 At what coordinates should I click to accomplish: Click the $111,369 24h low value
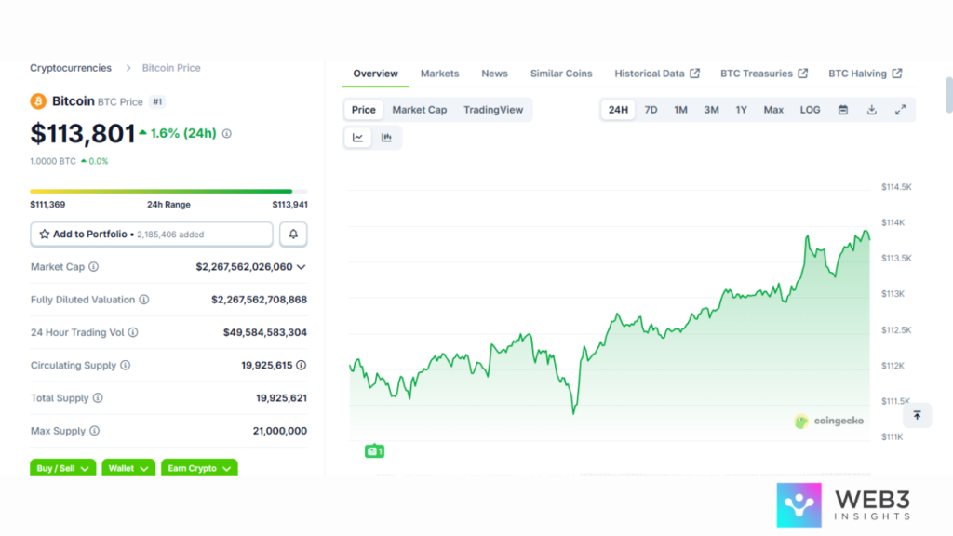(47, 205)
